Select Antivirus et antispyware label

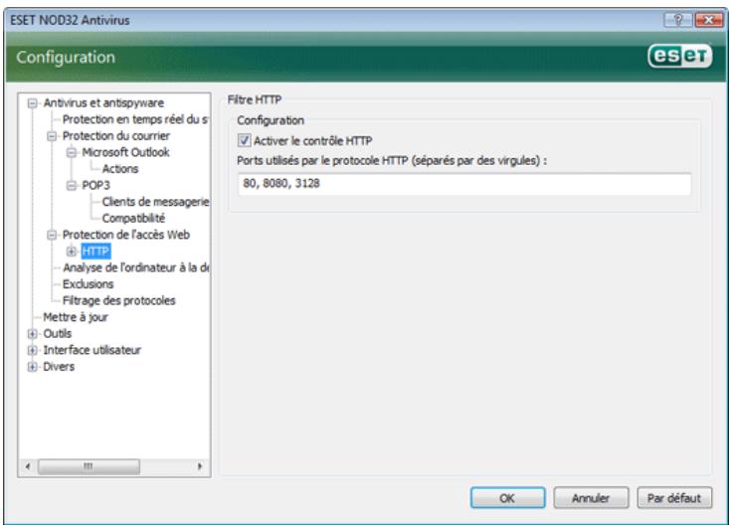(103, 102)
